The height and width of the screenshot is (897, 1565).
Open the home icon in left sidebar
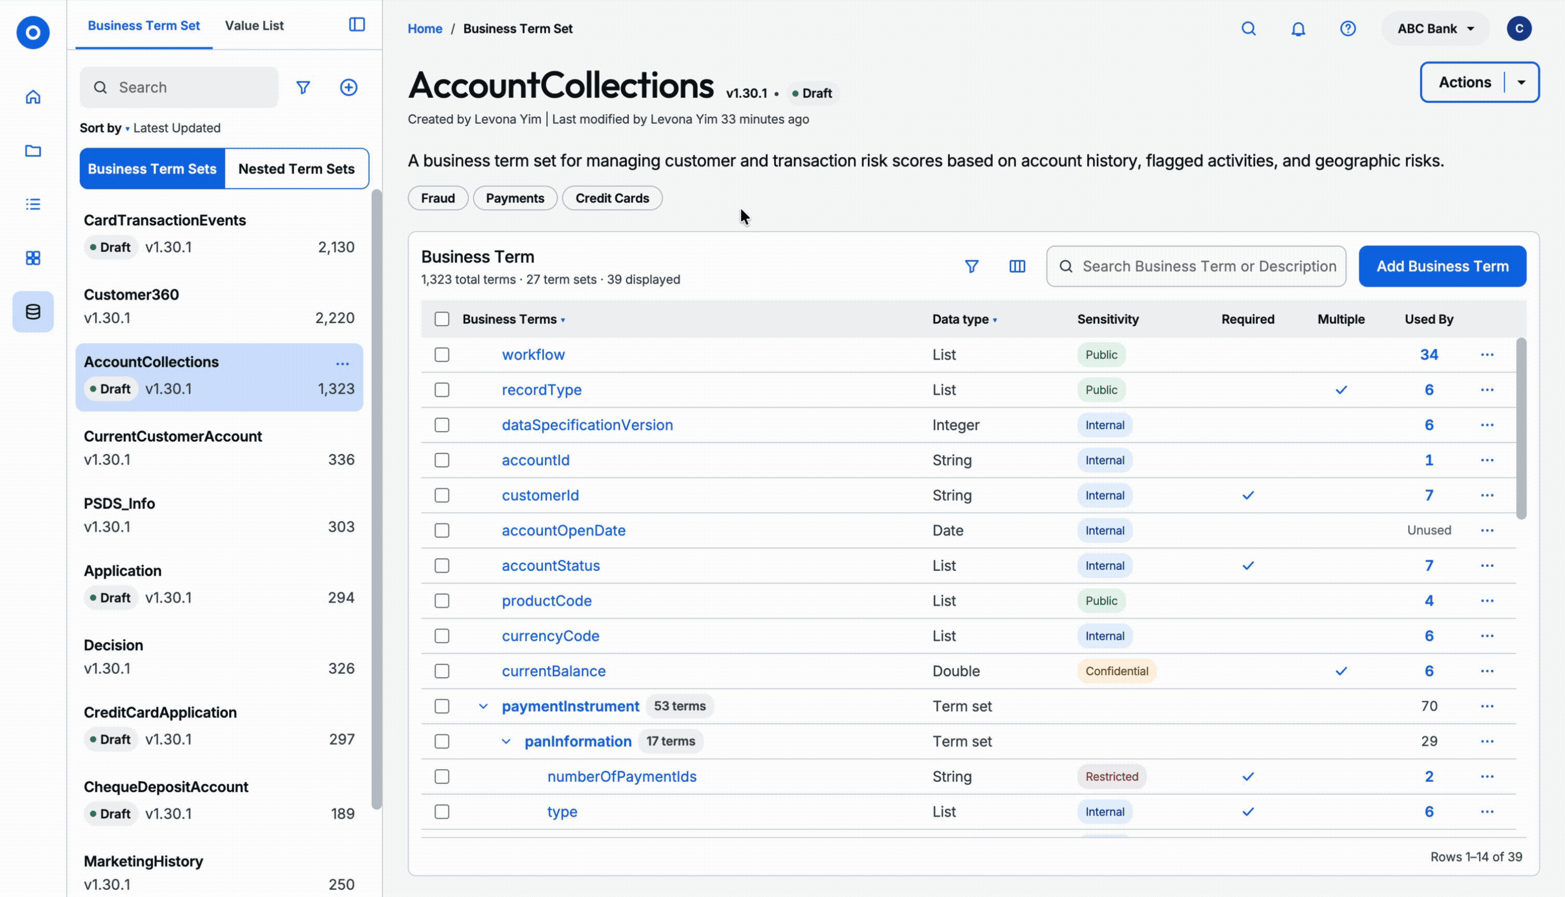click(33, 97)
